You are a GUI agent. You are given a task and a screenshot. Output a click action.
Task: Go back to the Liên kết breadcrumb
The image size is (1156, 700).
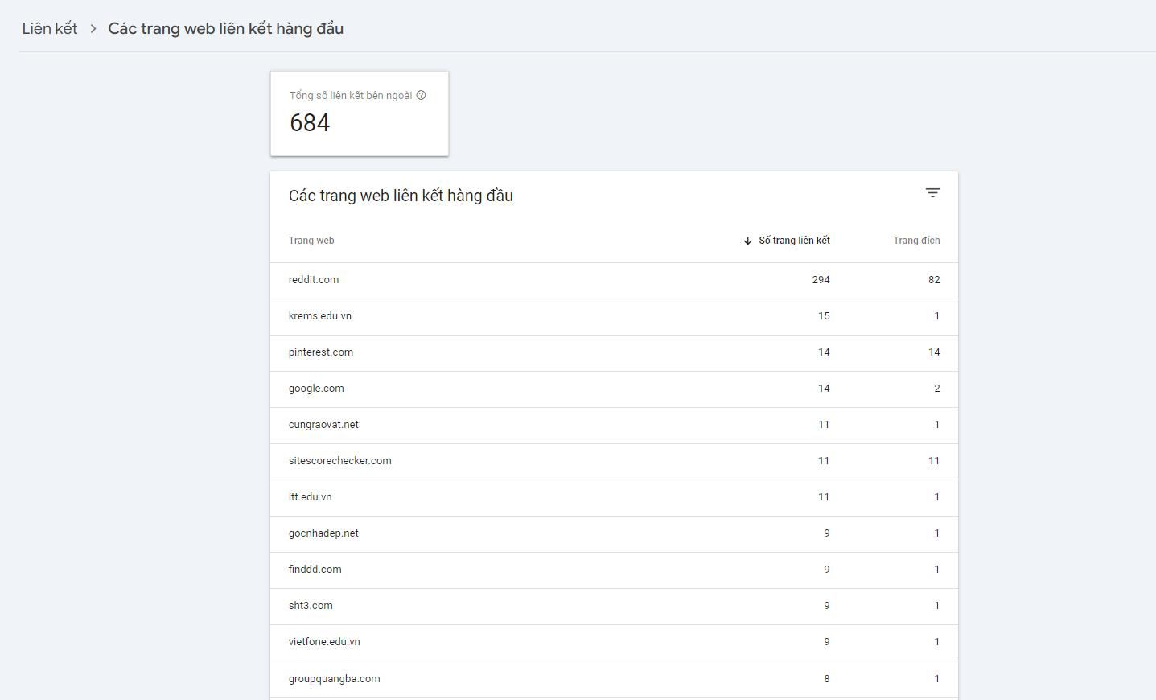(50, 29)
